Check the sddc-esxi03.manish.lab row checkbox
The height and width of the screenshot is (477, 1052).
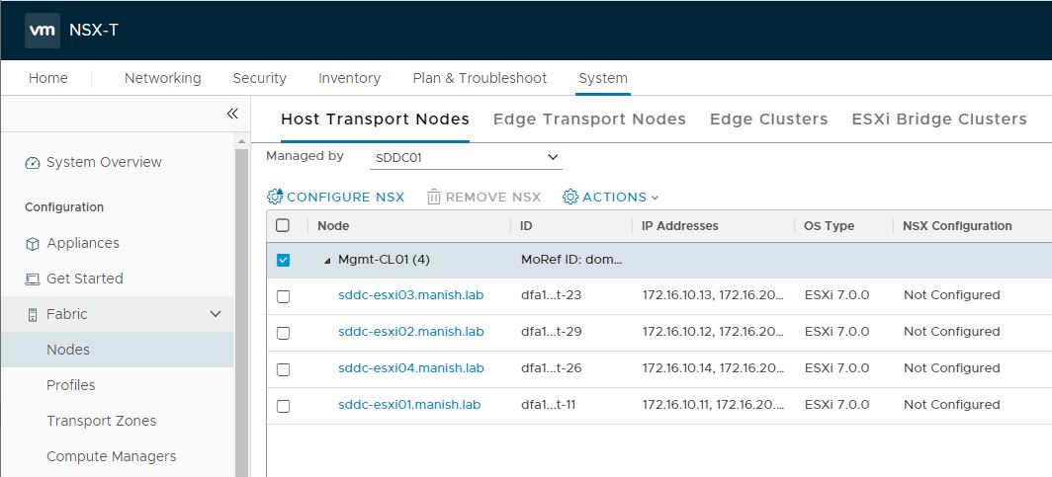click(x=283, y=296)
